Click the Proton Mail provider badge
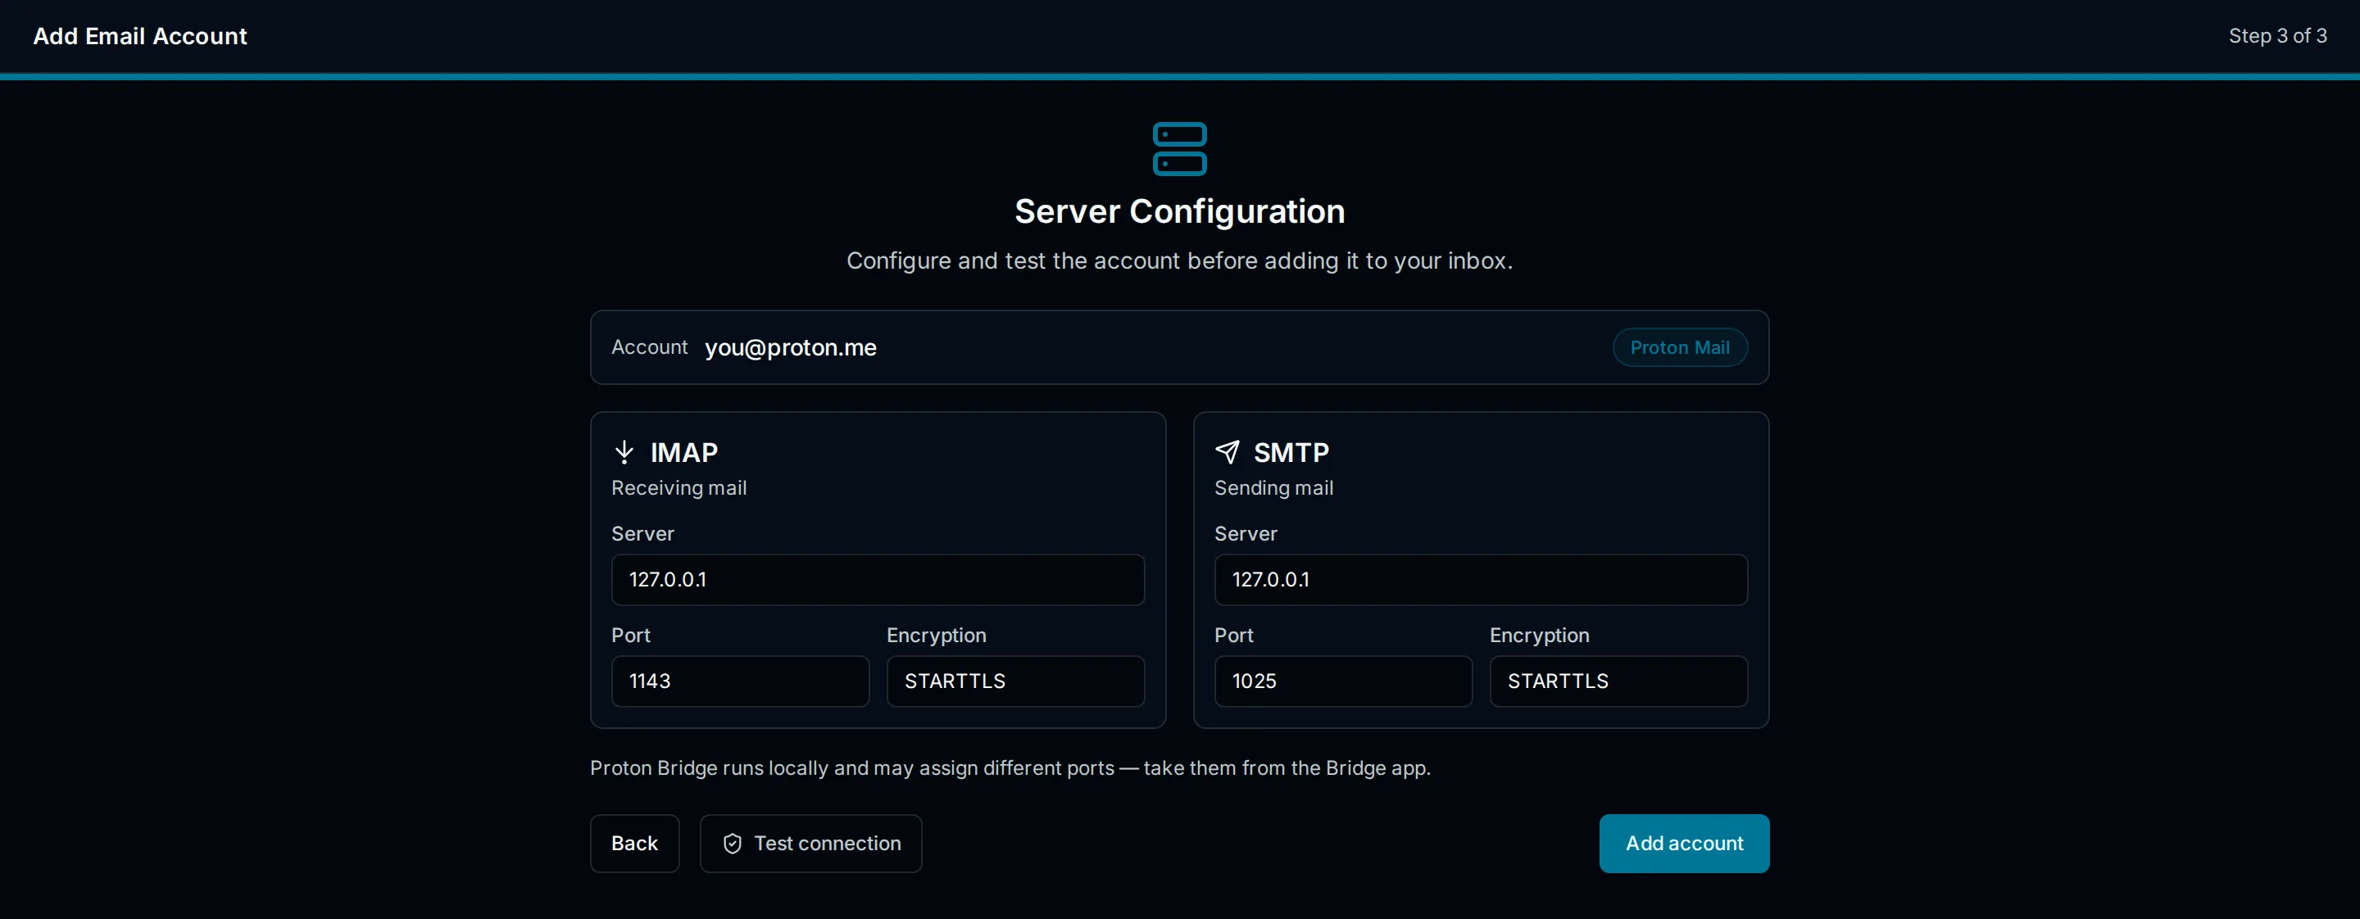This screenshot has width=2360, height=919. pyautogui.click(x=1679, y=348)
